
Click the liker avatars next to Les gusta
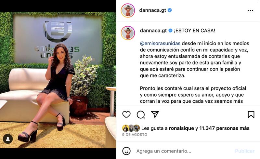click(131, 128)
